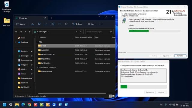The width and height of the screenshot is (192, 108).
Task: Open the Ordenar sort dropdown
Action: (78, 24)
